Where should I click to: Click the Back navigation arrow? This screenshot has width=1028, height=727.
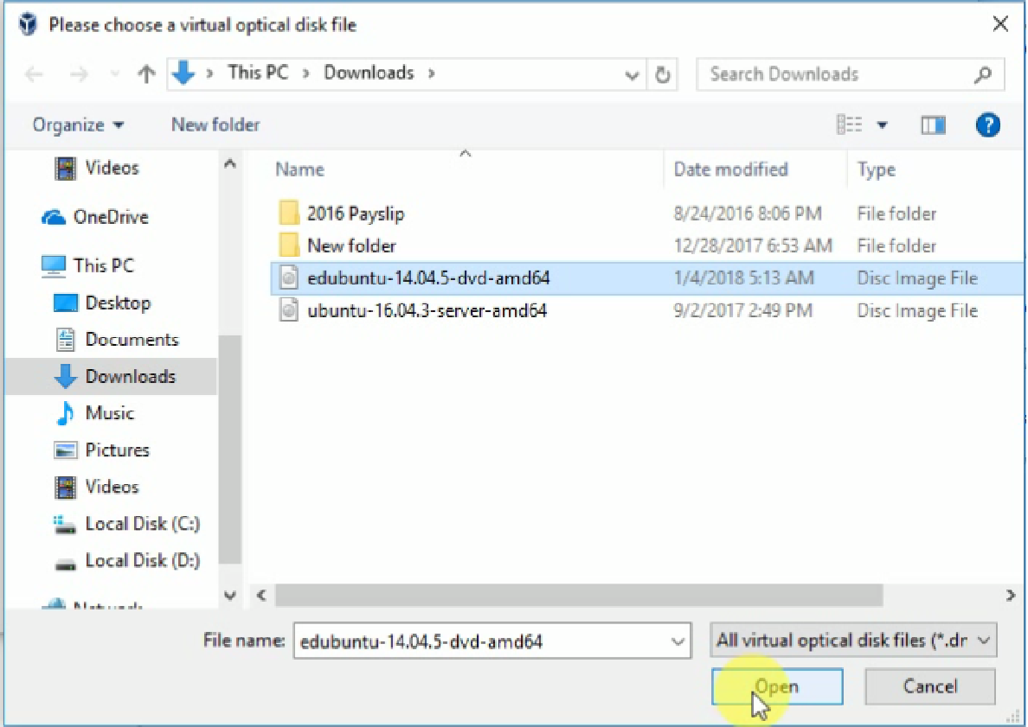pyautogui.click(x=34, y=74)
